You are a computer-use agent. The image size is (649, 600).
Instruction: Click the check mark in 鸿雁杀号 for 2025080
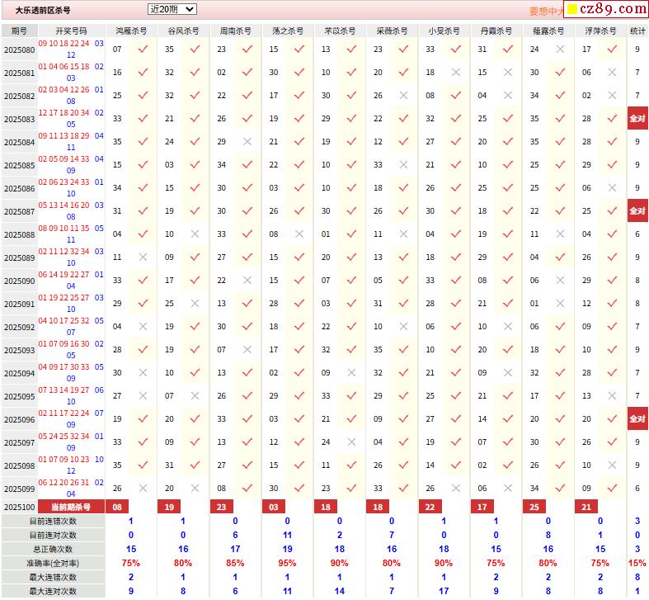click(143, 50)
